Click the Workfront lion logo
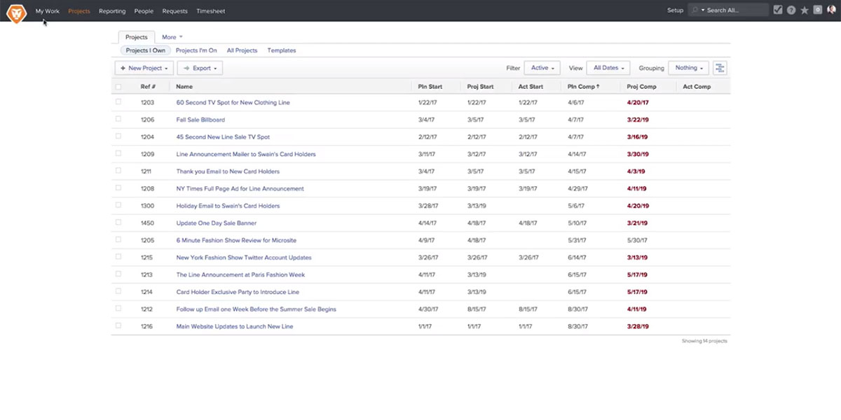Image resolution: width=841 pixels, height=420 pixels. tap(16, 12)
